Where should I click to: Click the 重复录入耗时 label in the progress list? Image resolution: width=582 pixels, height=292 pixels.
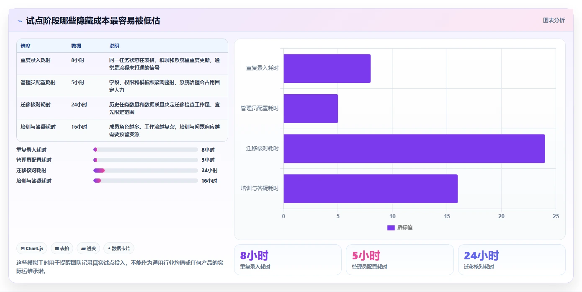(31, 150)
